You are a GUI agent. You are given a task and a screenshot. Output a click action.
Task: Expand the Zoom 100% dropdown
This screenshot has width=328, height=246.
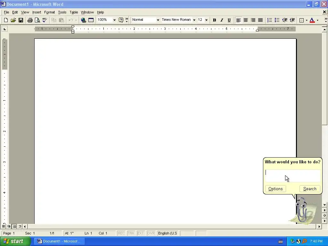[x=114, y=20]
